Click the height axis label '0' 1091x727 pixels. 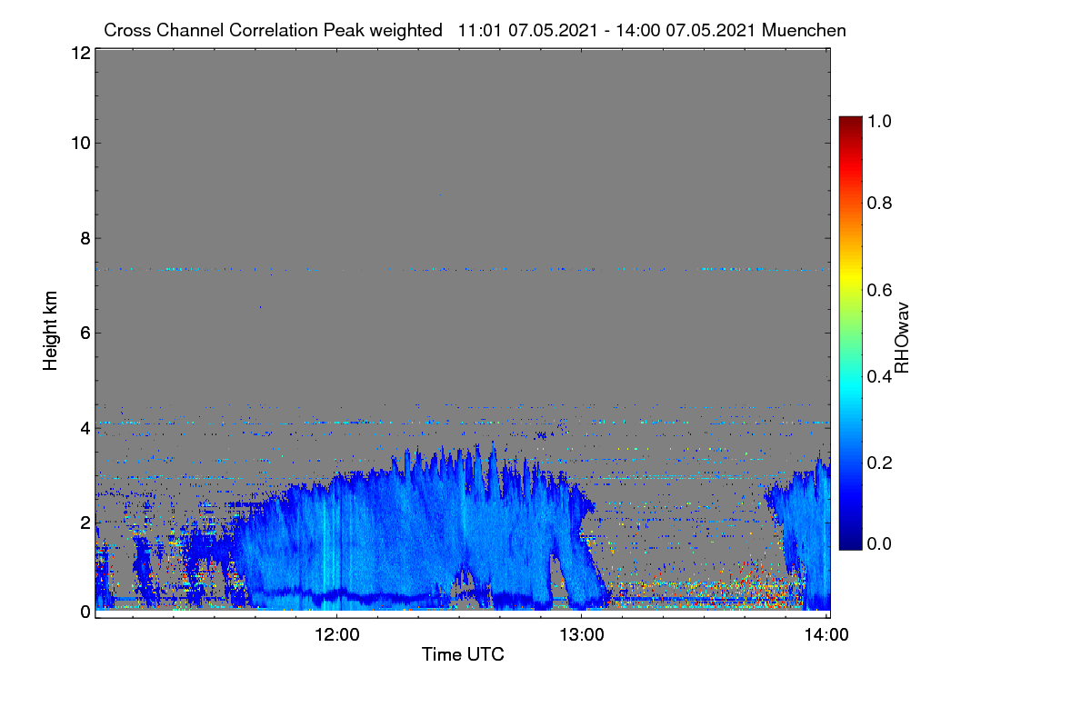[84, 612]
